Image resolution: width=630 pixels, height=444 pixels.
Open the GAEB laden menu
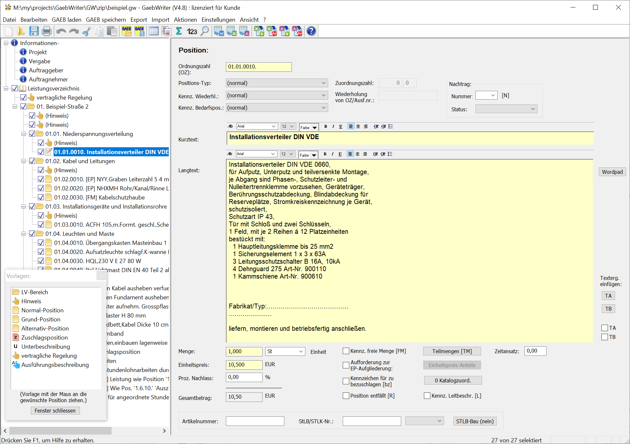pos(67,20)
